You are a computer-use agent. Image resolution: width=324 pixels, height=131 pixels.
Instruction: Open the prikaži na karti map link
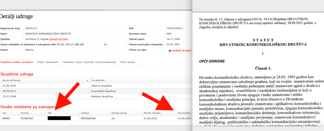(59, 39)
